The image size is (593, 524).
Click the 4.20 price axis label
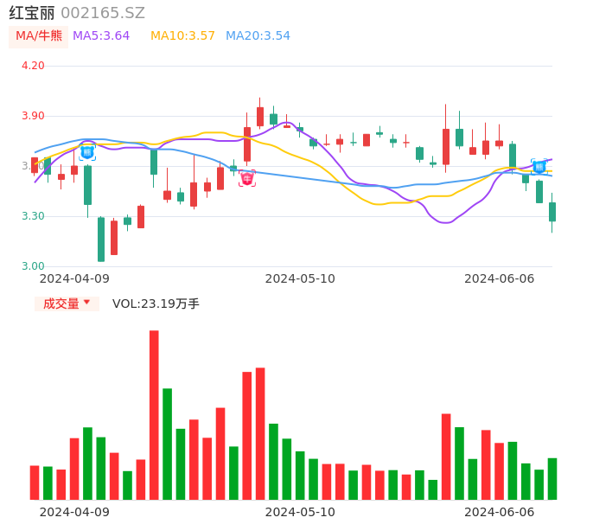pos(32,66)
